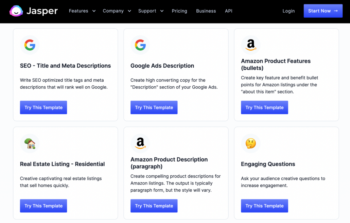Try the SEO Title and Meta Descriptions template
The height and width of the screenshot is (223, 350).
point(43,107)
